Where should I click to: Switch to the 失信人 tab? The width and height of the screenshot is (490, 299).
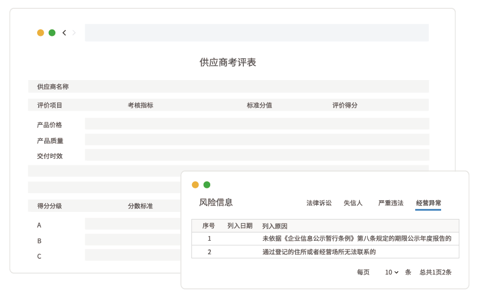point(353,203)
